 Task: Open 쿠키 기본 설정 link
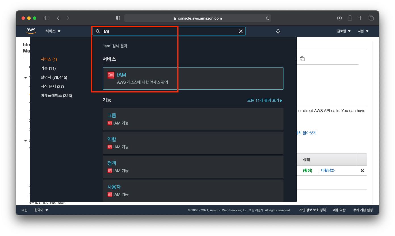363,210
